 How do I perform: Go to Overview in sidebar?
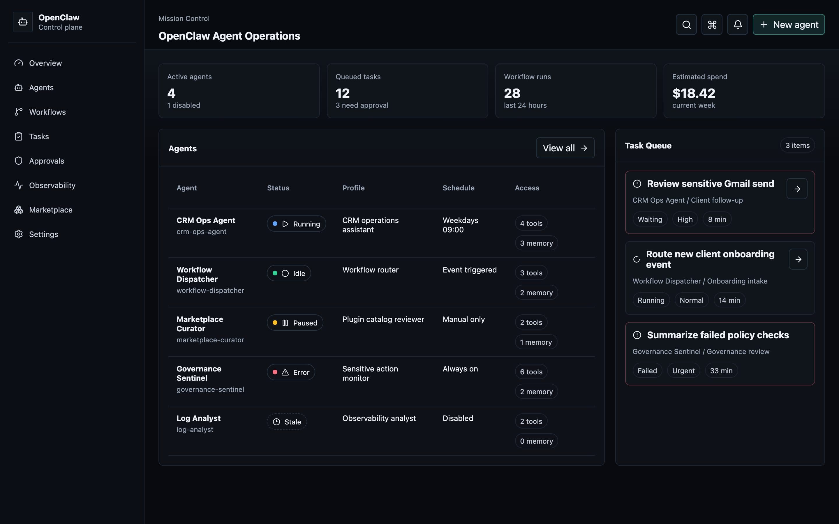tap(72, 63)
